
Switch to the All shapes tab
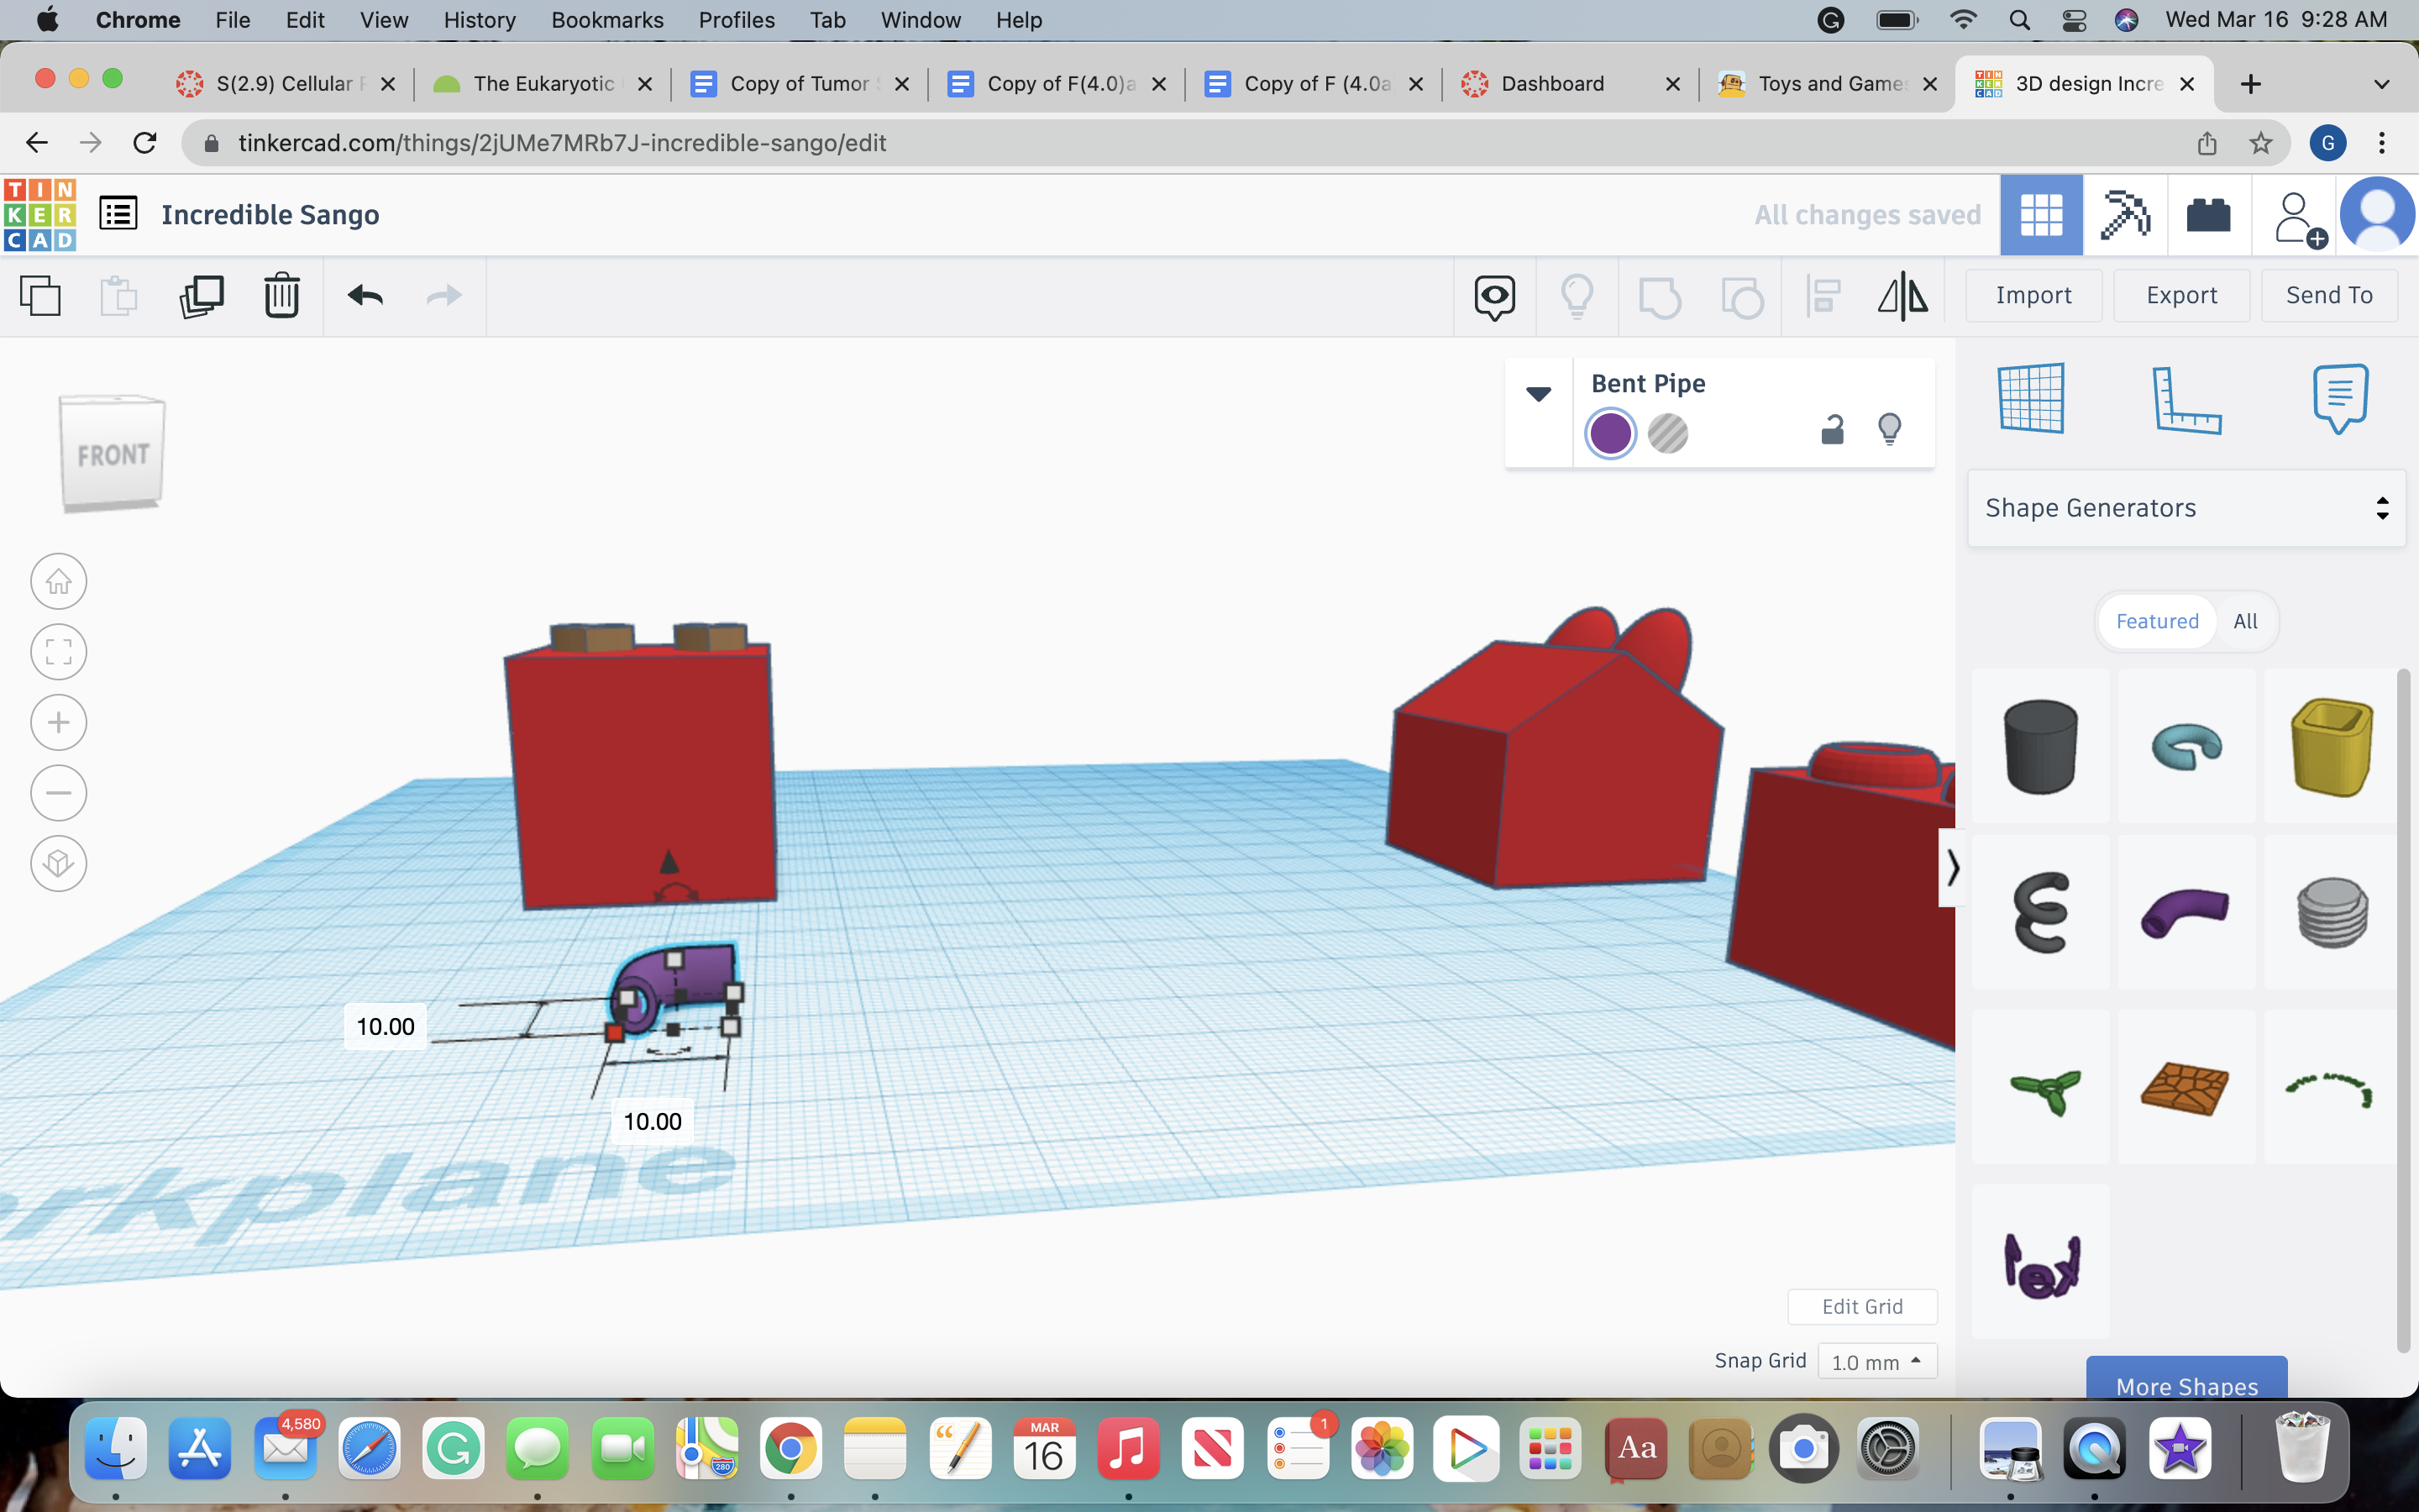click(2245, 621)
